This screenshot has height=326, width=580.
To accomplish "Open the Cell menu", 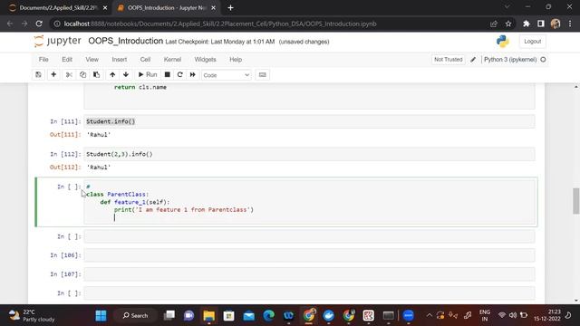I will (145, 60).
